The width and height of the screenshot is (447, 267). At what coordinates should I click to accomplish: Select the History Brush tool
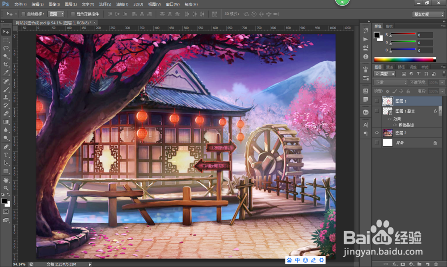click(6, 106)
